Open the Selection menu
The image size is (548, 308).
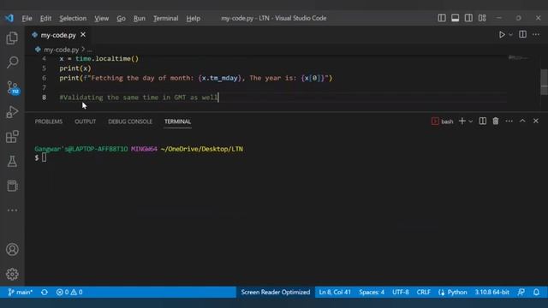73,18
